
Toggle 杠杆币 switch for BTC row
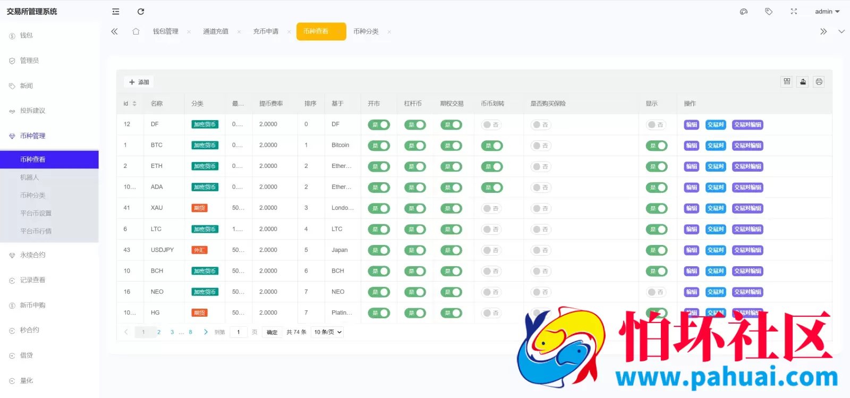click(415, 146)
